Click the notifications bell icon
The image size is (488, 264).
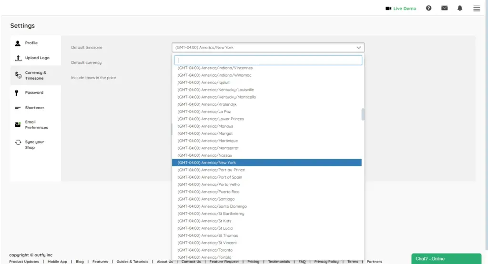tap(460, 8)
